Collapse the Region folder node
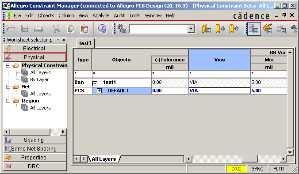This screenshot has width=299, height=174. pyautogui.click(x=8, y=101)
